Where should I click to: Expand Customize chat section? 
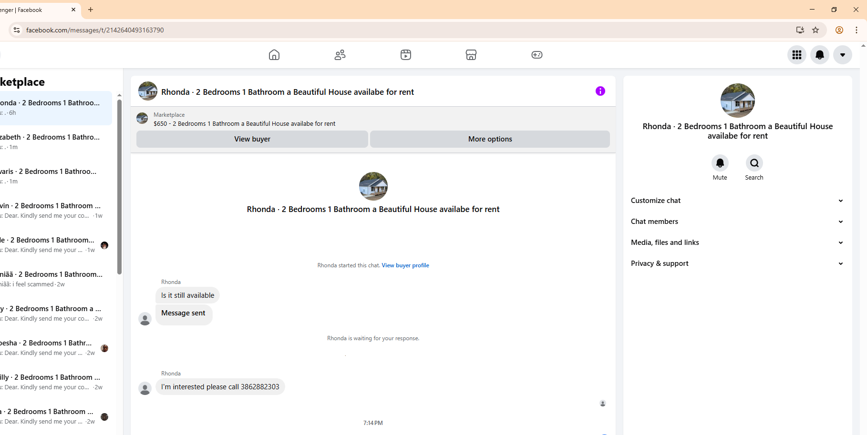(737, 201)
